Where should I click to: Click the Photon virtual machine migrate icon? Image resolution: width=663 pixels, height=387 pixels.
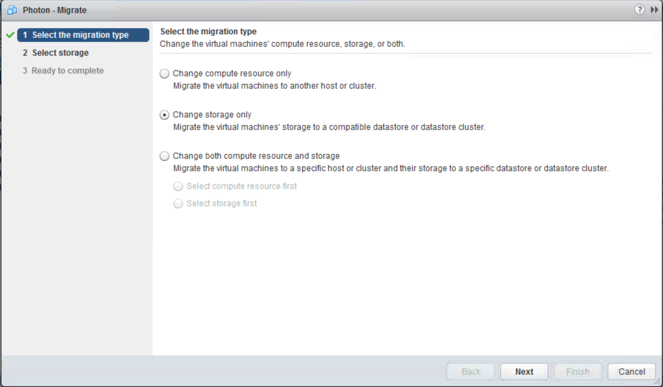[x=12, y=10]
